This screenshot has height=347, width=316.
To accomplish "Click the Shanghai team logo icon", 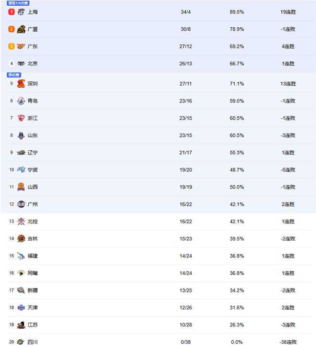I will pyautogui.click(x=21, y=12).
